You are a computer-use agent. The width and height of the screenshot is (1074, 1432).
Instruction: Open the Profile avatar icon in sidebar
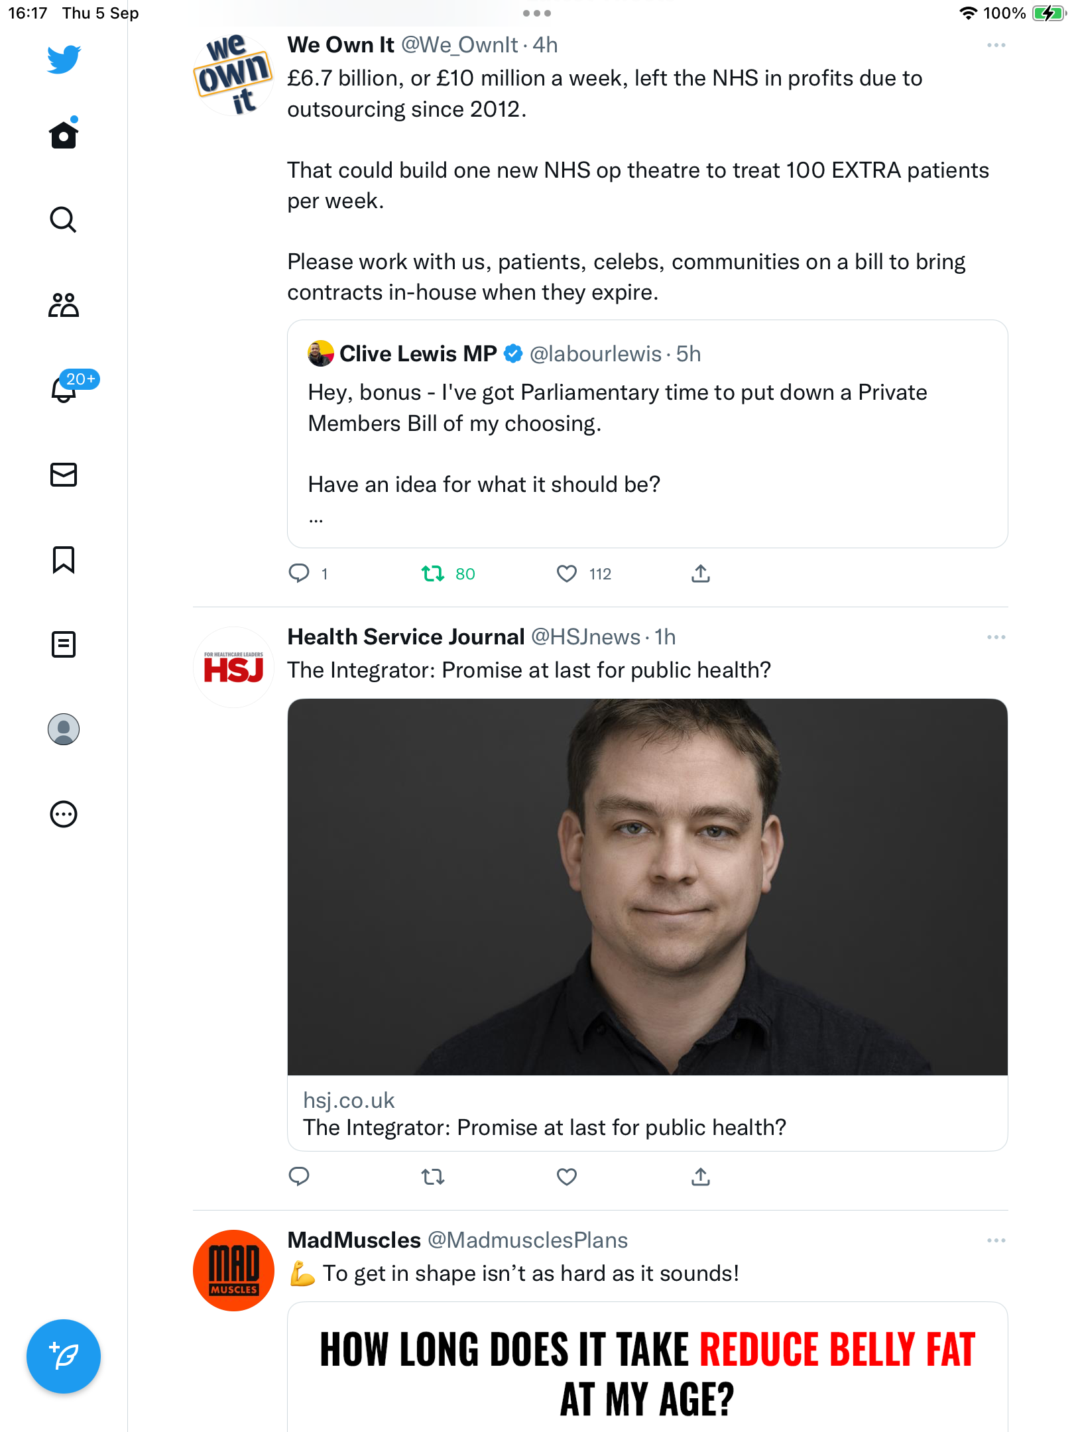(64, 729)
